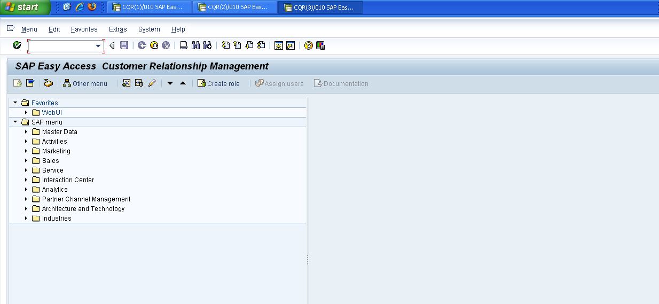Click the Move Favorites Up arrow
Screen dimensions: 659x304
pyautogui.click(x=183, y=83)
